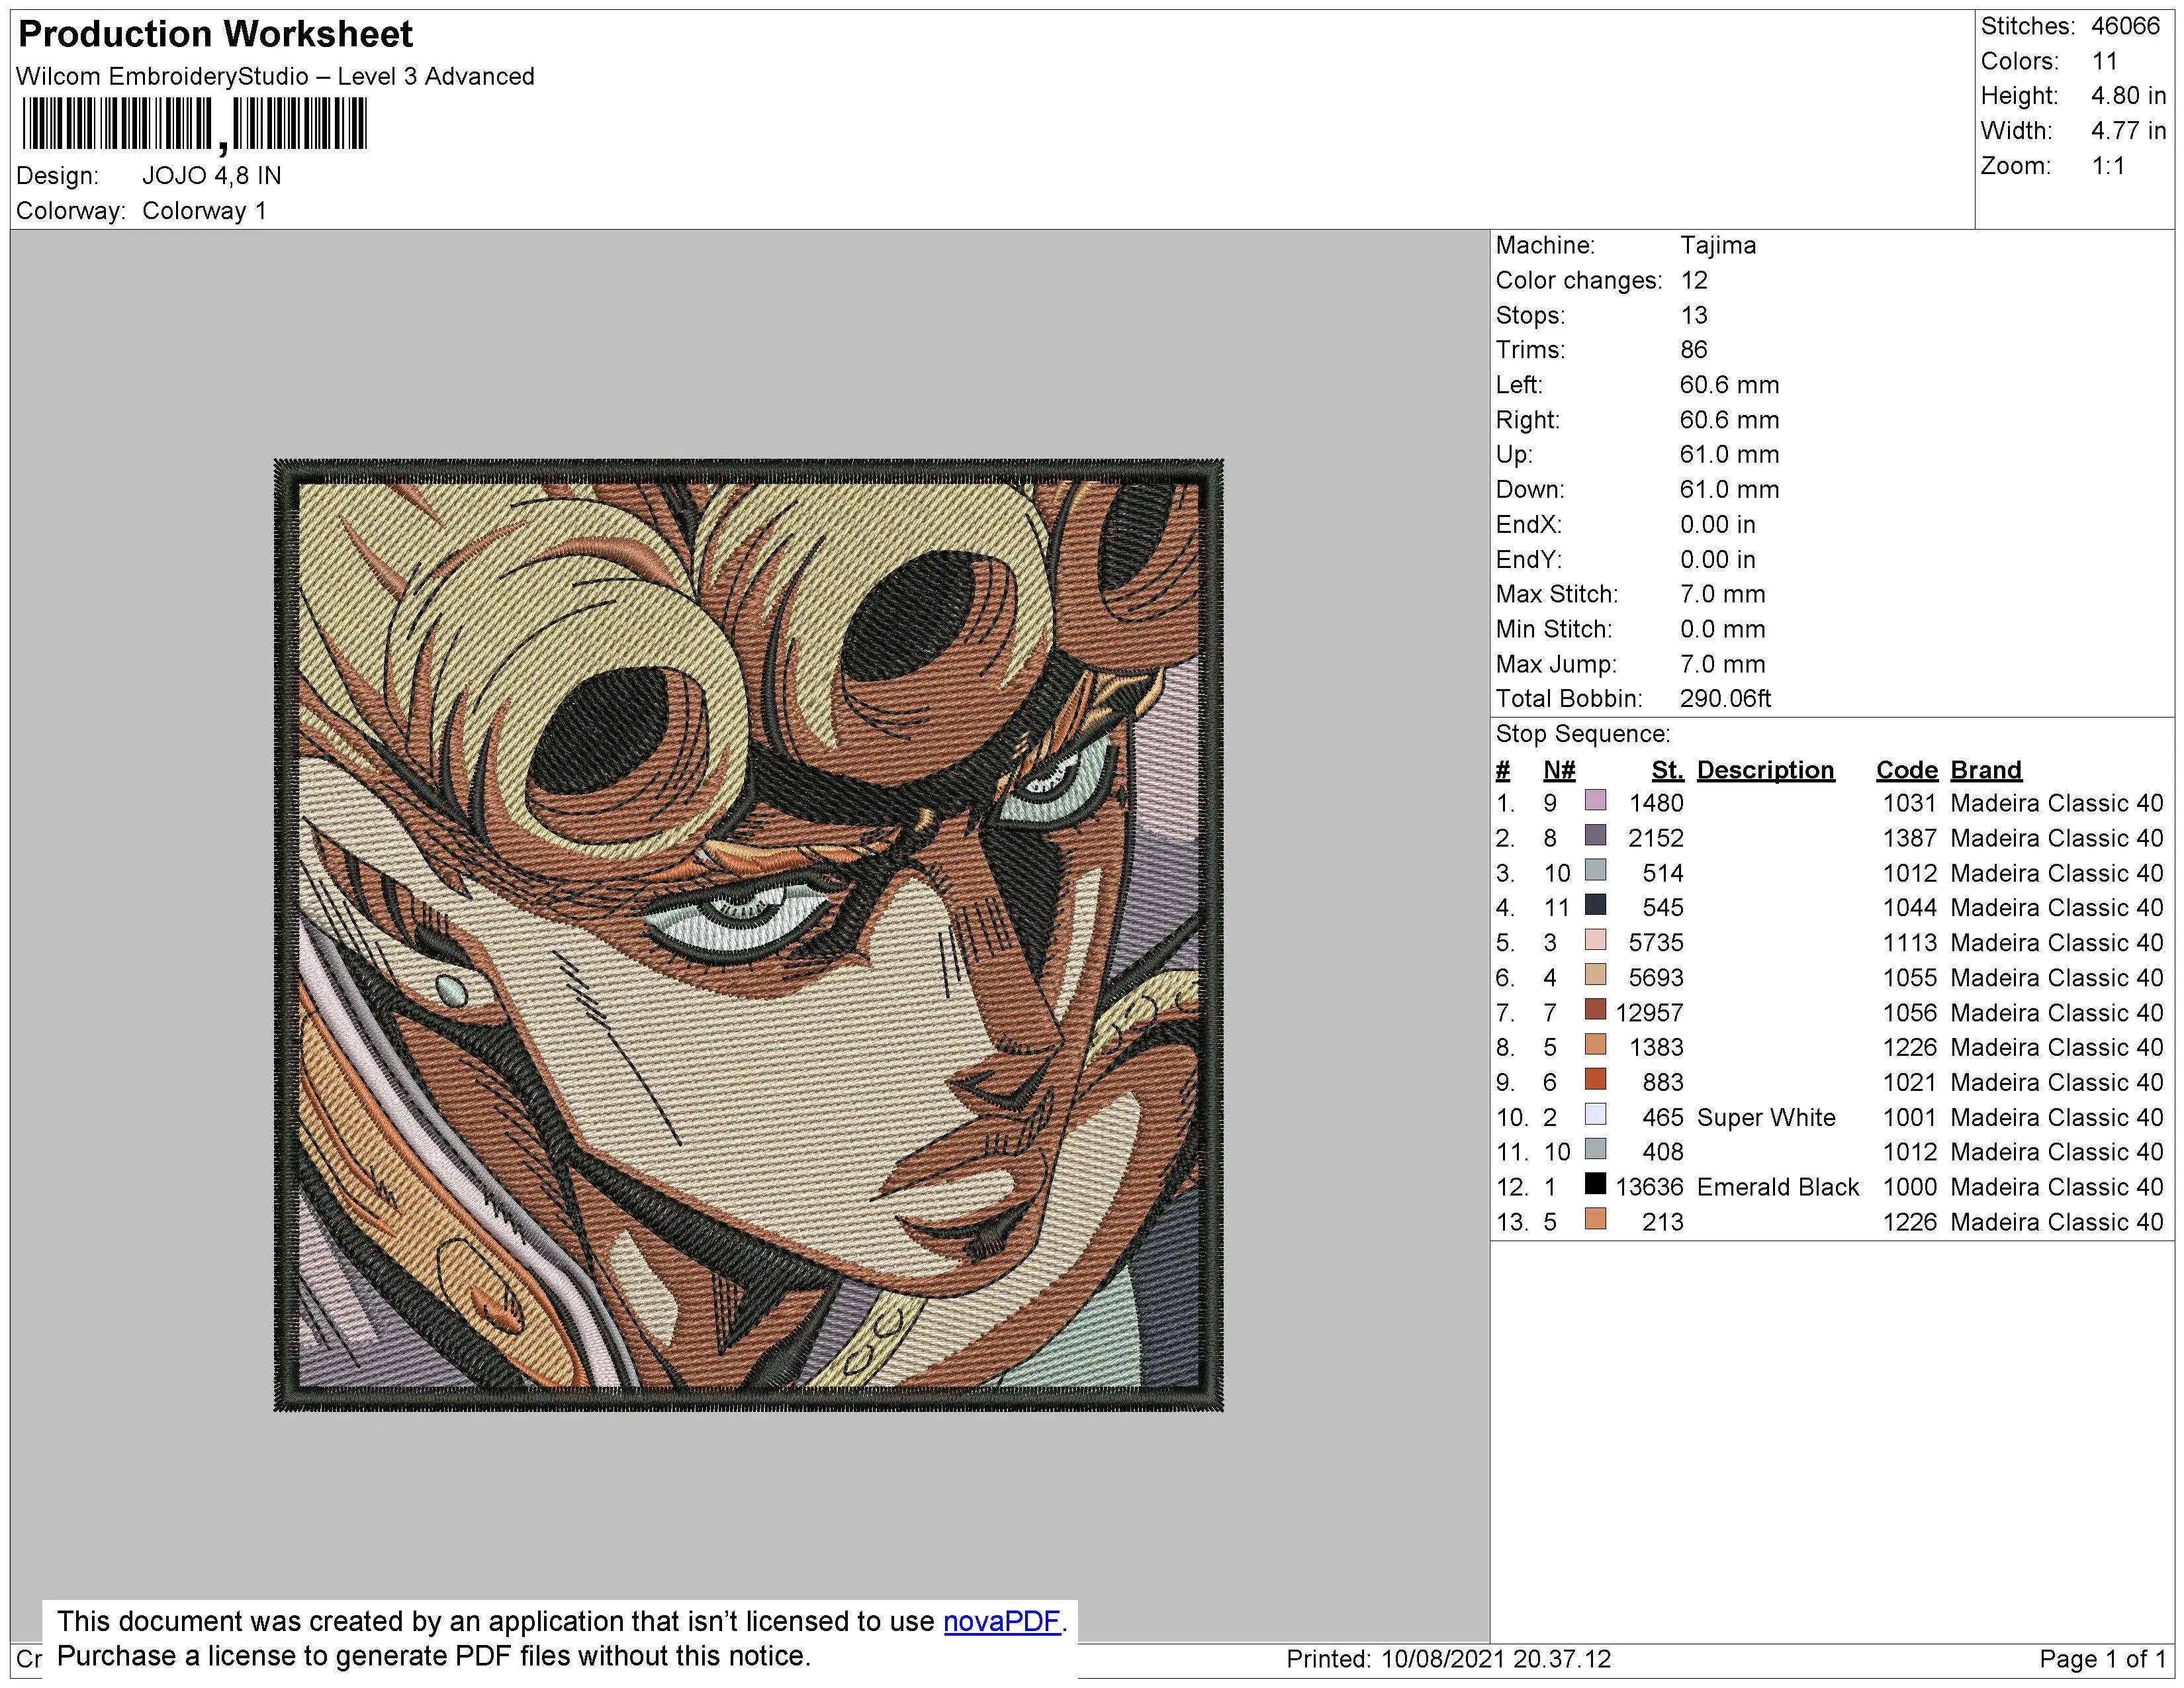Click the tan swatch for stop 6
The height and width of the screenshot is (1688, 2184).
click(1596, 975)
